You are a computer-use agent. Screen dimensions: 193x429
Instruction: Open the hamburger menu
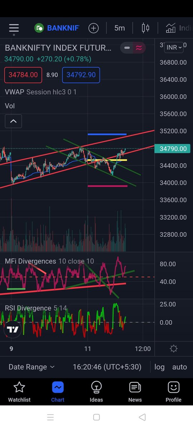[14, 28]
